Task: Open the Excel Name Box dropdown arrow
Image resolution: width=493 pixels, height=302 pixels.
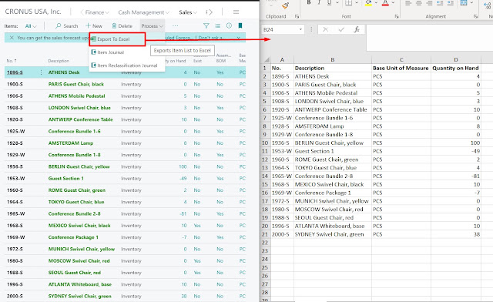Action: coord(300,29)
